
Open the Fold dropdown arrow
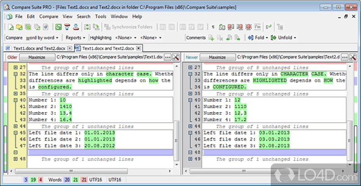[267, 38]
